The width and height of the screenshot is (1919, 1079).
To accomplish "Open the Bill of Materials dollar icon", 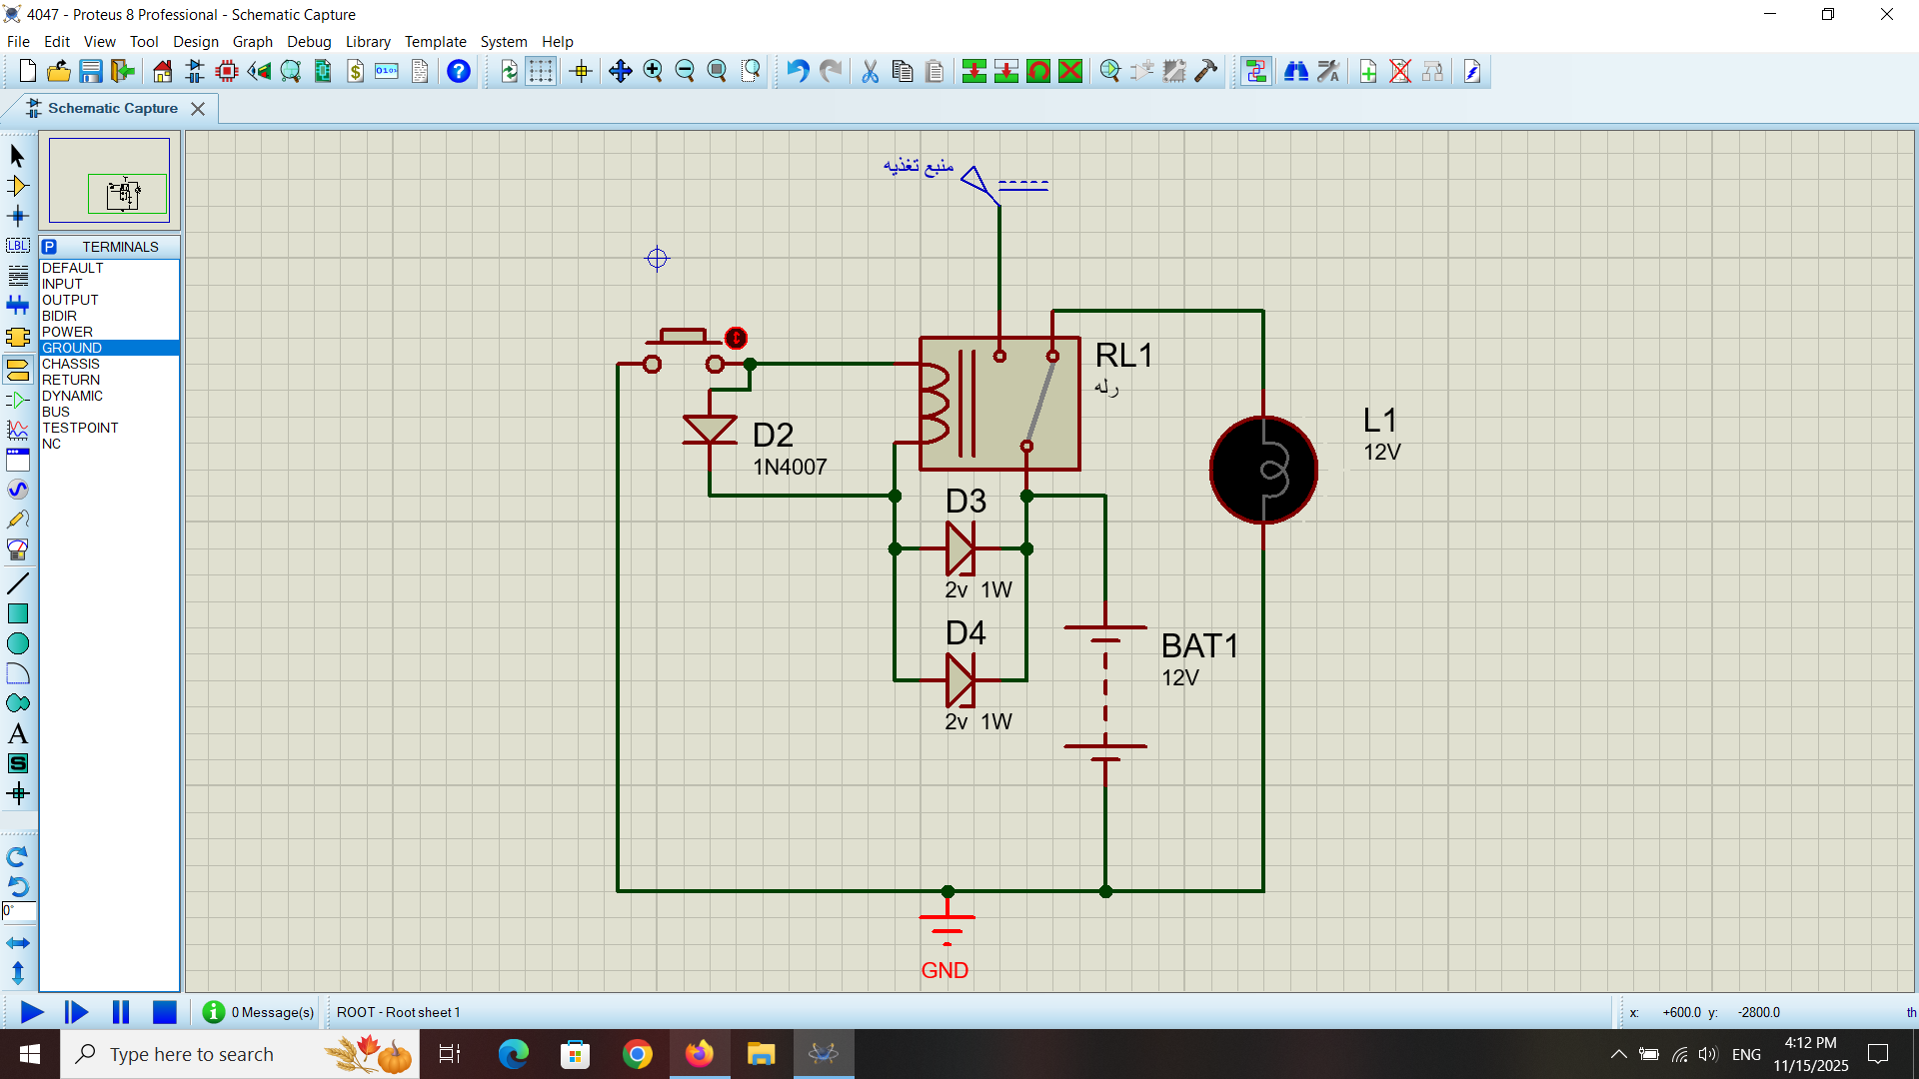I will 355,71.
